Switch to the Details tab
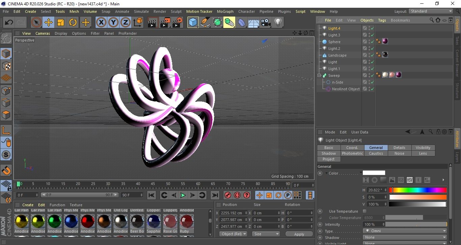Viewport: 461px width, 245px height. pyautogui.click(x=399, y=148)
